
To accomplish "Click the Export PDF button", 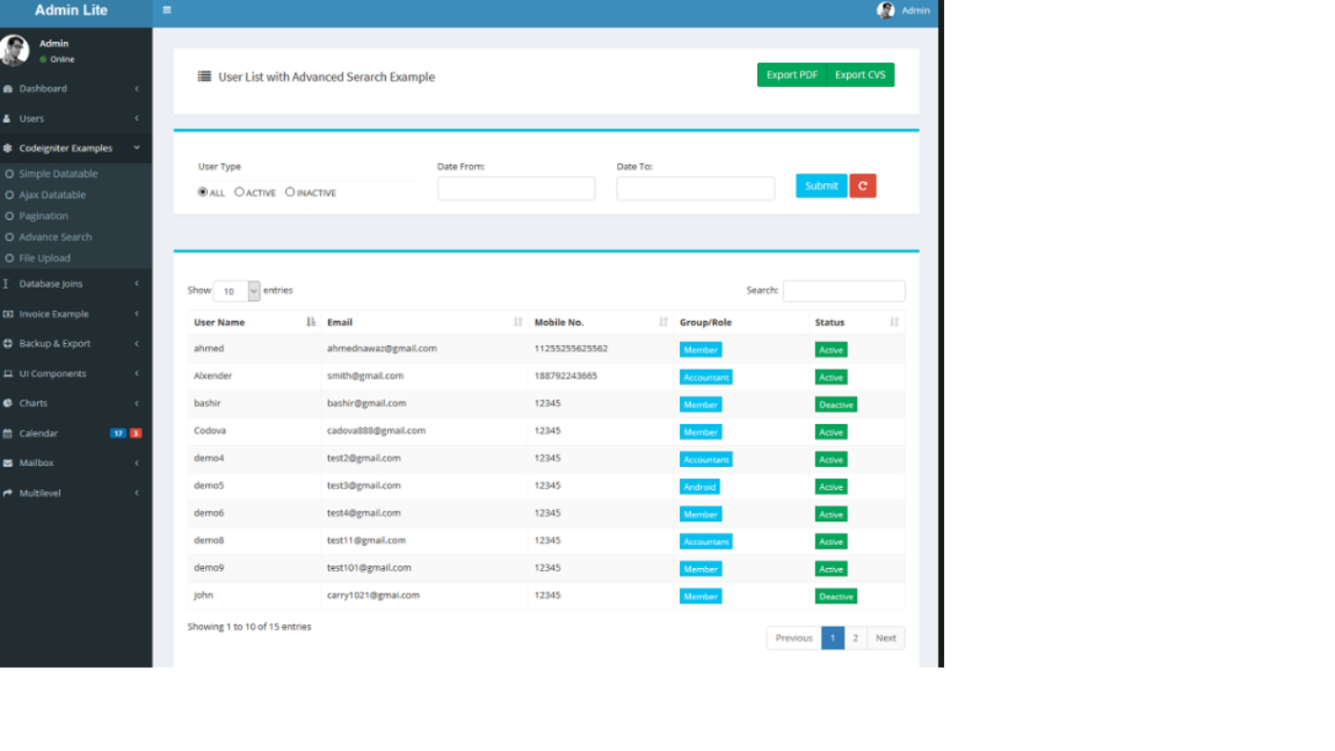I will [x=791, y=75].
